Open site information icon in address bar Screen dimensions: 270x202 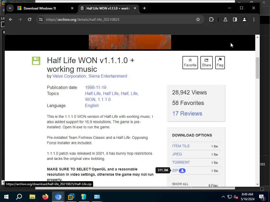pyautogui.click(x=41, y=19)
